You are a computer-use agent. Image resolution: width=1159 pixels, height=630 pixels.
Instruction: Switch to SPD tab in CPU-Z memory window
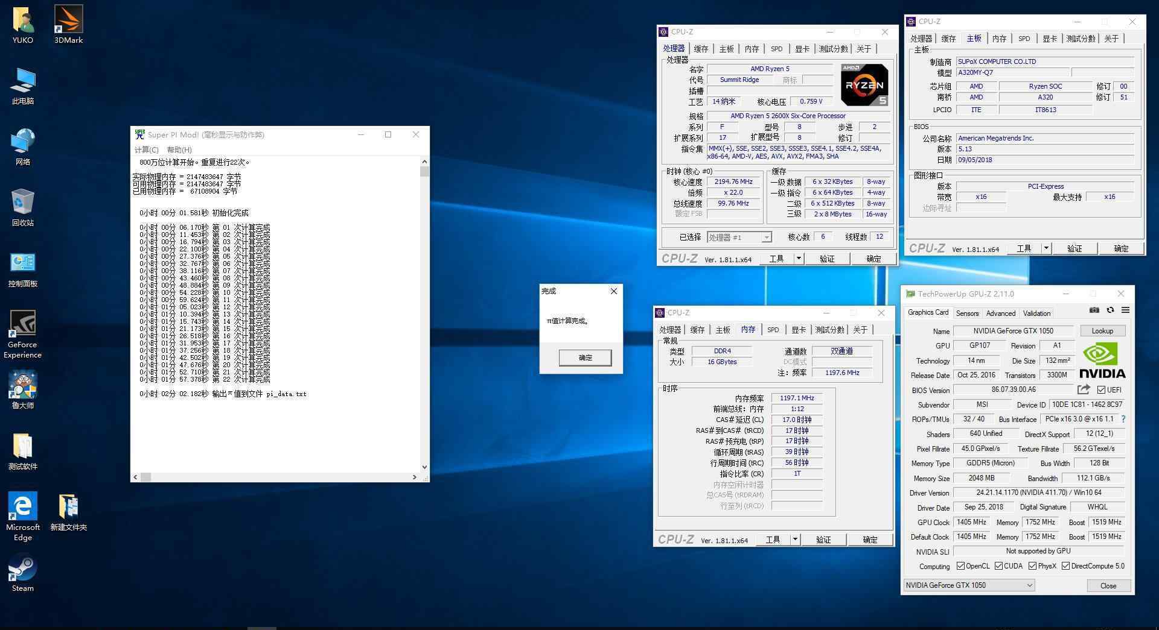[773, 330]
